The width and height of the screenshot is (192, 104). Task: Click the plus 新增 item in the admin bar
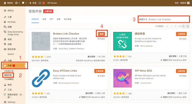tap(33, 3)
